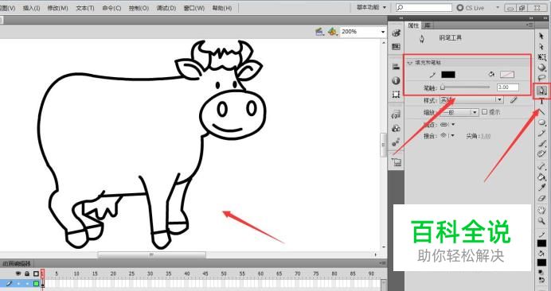The height and width of the screenshot is (291, 551).
Task: Select the Pencil tool
Action: (541, 133)
